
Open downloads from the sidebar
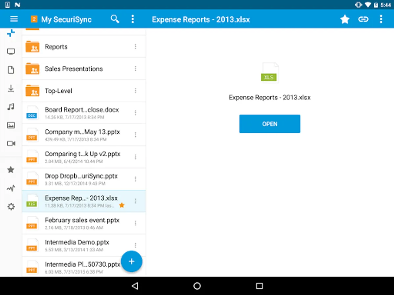11,88
